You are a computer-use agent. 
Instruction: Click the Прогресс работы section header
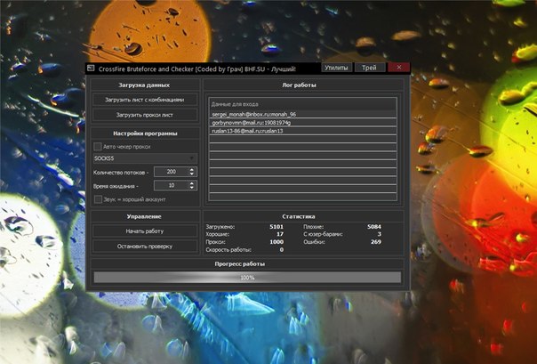(240, 264)
